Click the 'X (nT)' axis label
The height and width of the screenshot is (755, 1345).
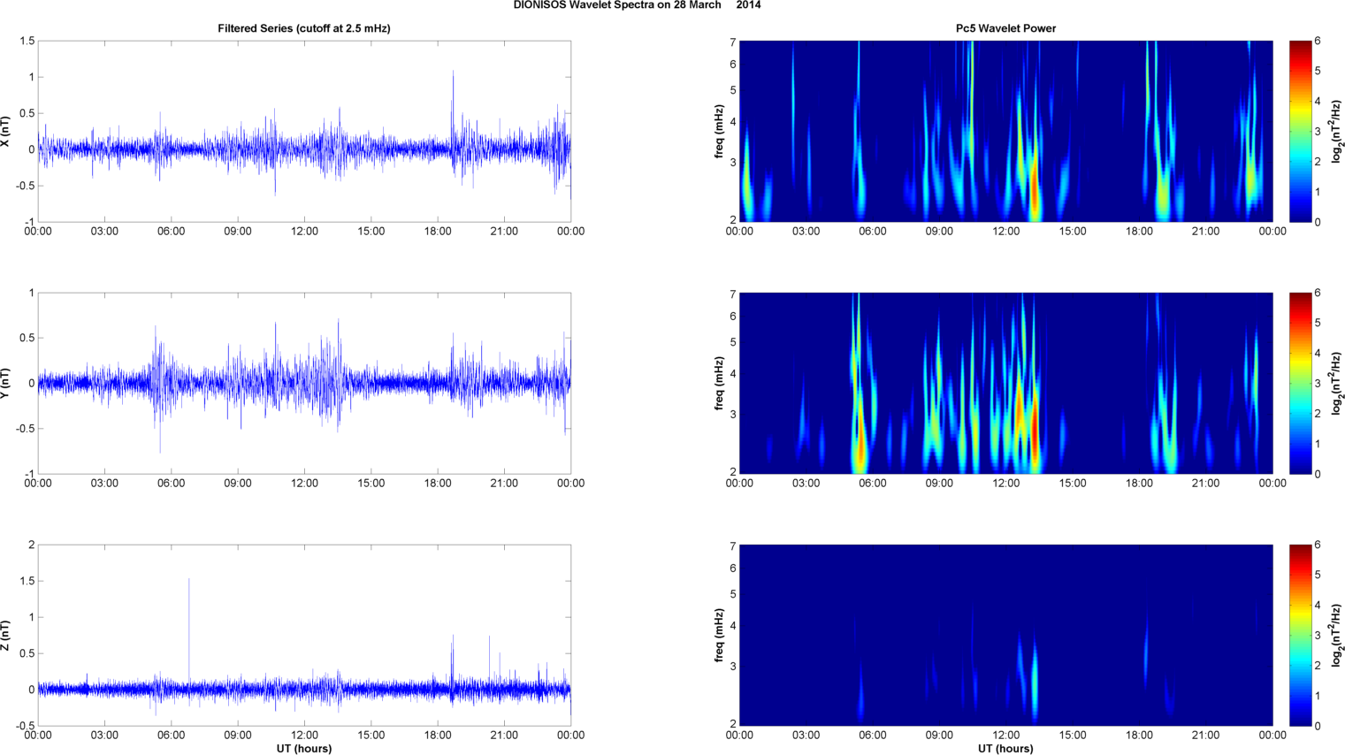tap(6, 131)
